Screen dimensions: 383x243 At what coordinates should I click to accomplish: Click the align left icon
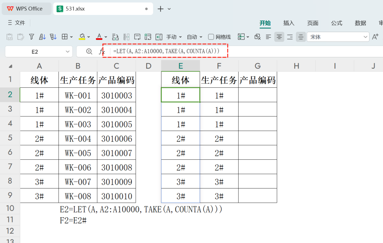coord(268,37)
